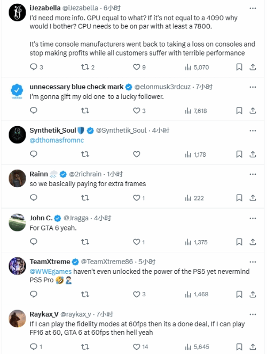View analytics for Raykax_V's tweet with 5,645 views
The width and height of the screenshot is (267, 354).
pyautogui.click(x=197, y=347)
